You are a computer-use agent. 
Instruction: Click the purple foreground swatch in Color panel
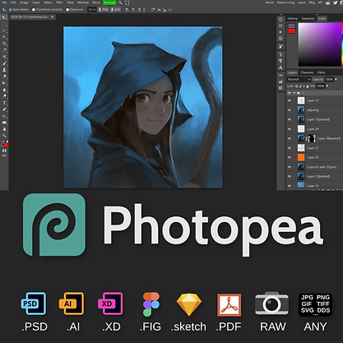(x=291, y=25)
